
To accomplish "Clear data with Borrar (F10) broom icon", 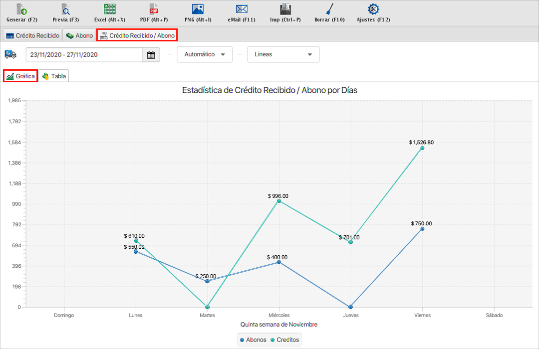I will (x=329, y=9).
